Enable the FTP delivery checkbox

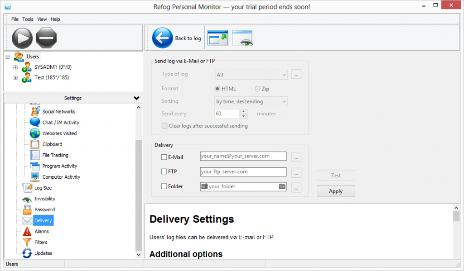tap(164, 172)
